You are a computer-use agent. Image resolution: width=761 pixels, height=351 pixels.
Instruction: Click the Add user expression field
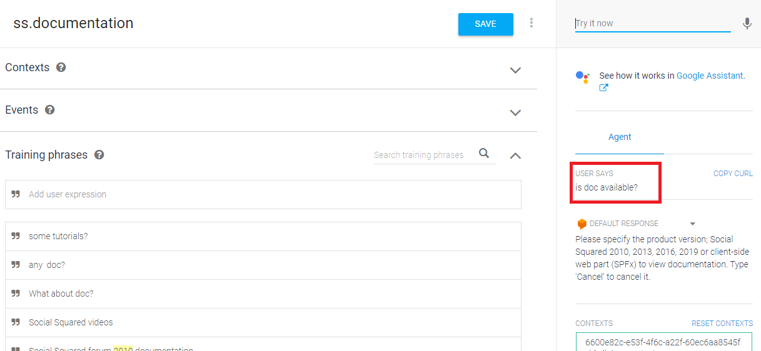click(x=263, y=194)
